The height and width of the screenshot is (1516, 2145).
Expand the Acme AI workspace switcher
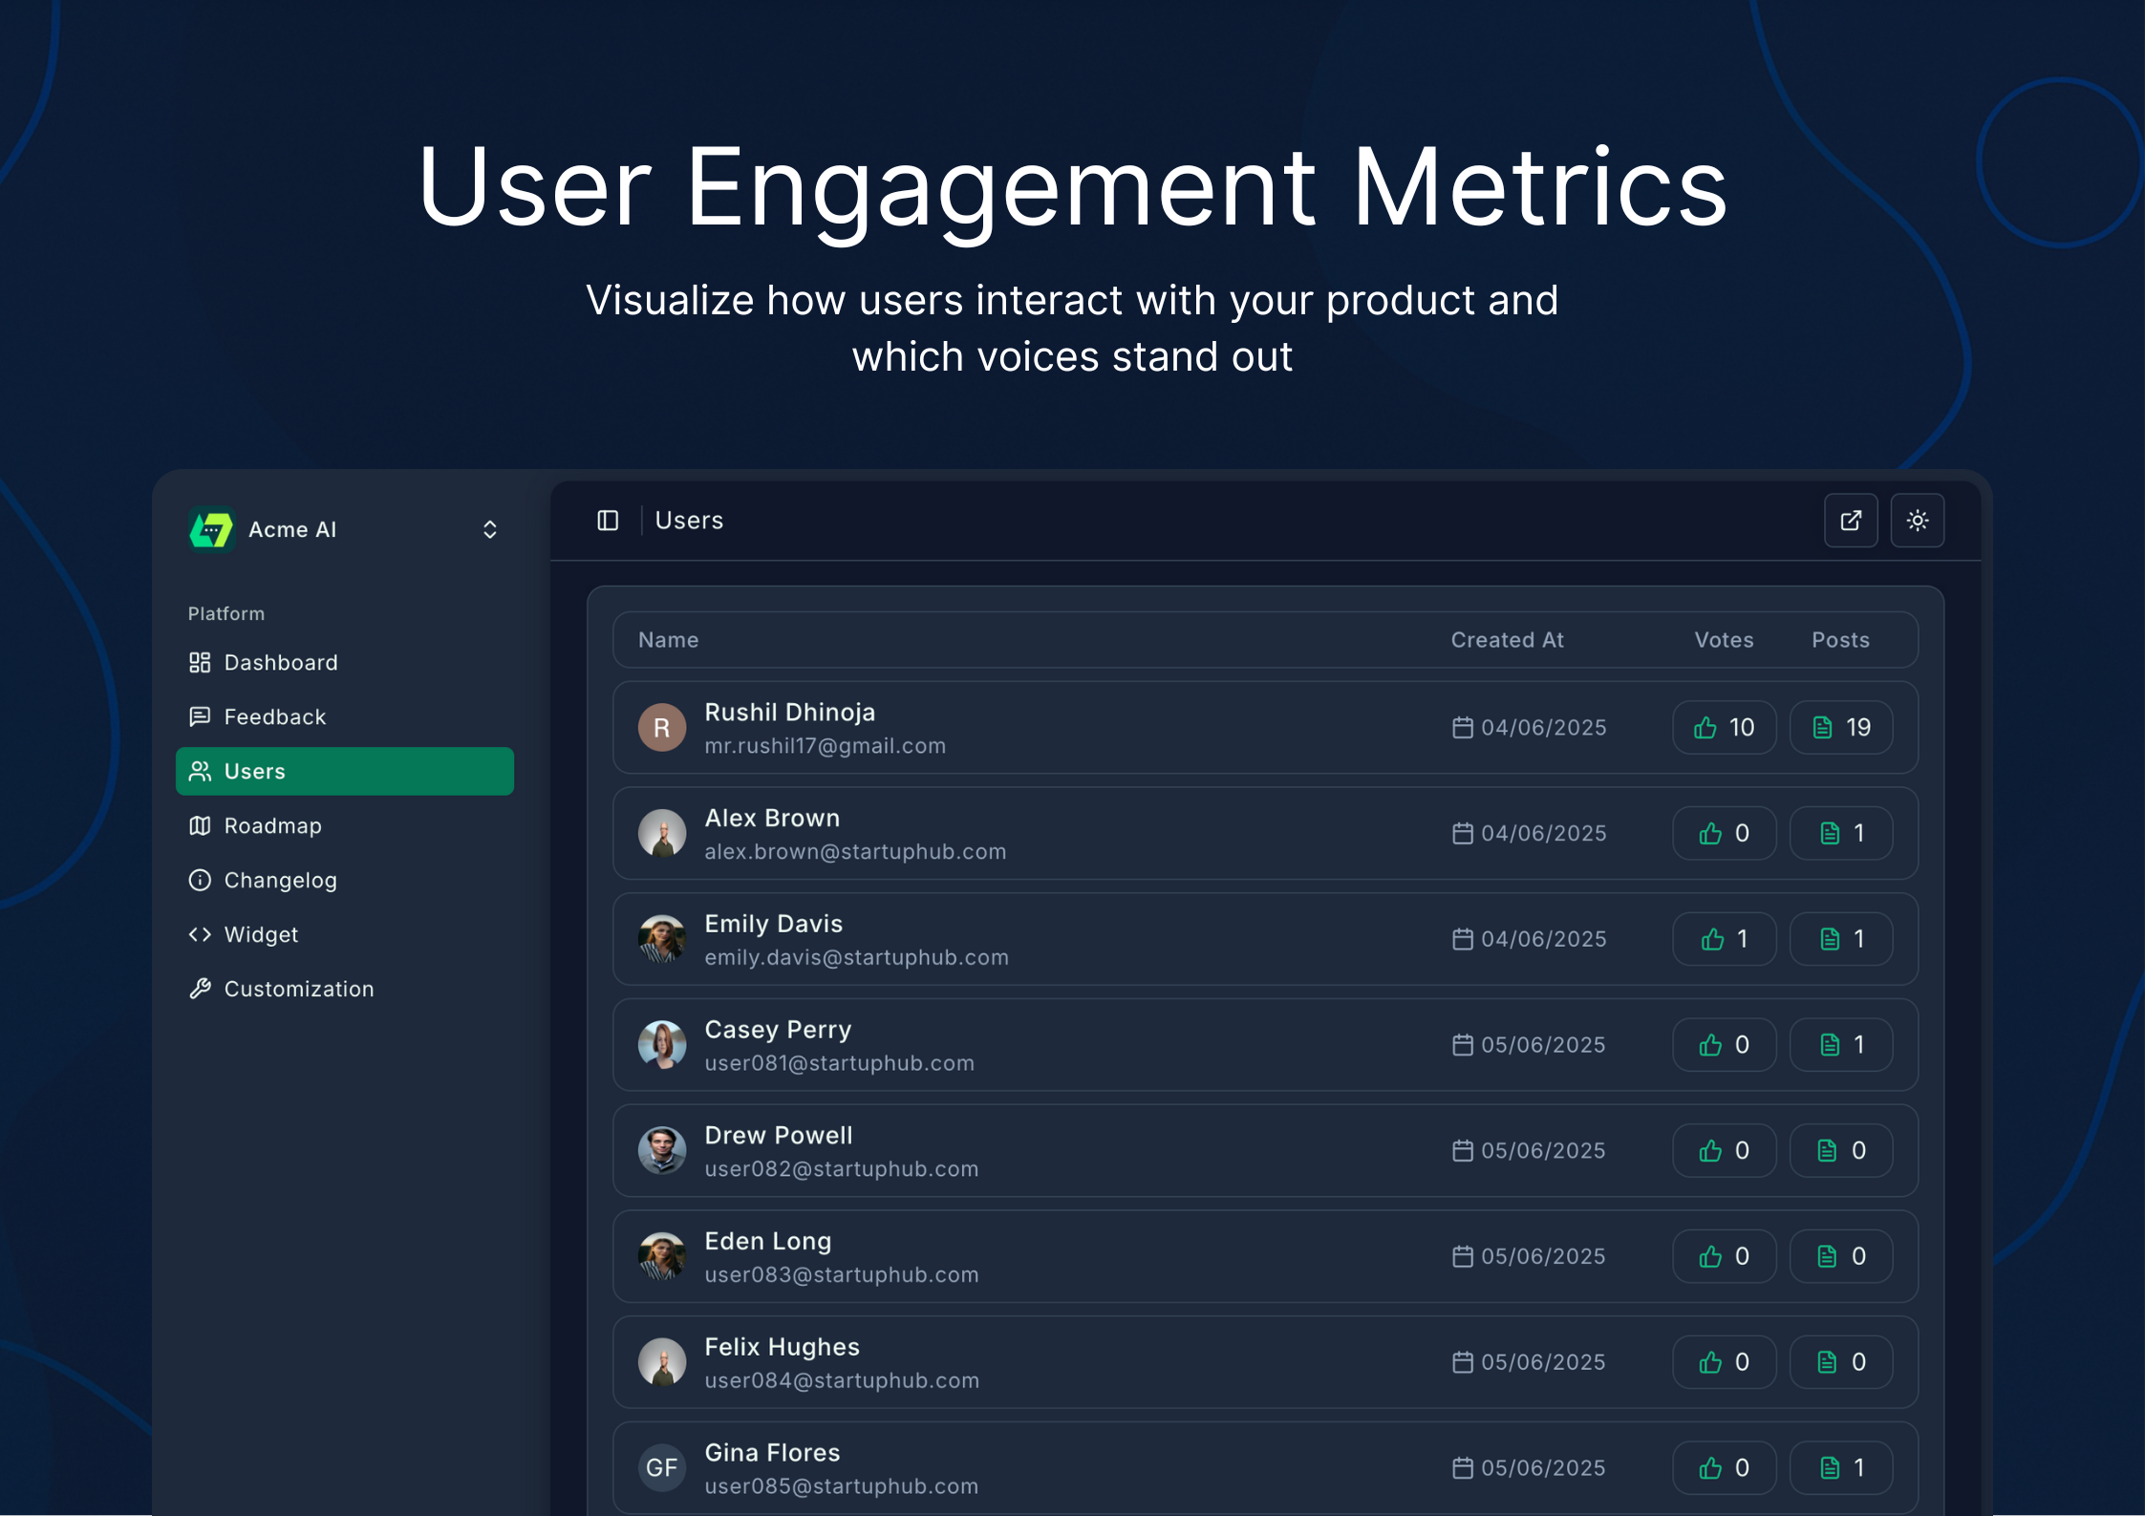click(x=489, y=530)
